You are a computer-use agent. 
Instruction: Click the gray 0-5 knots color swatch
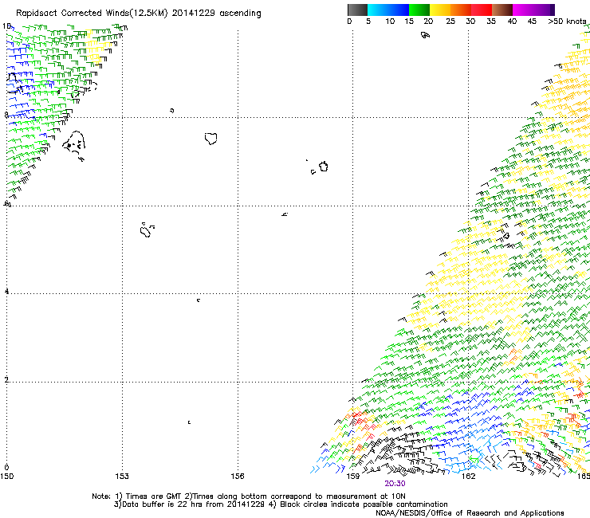(x=357, y=10)
